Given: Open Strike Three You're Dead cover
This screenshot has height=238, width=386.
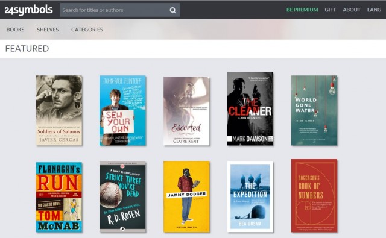Looking at the screenshot, I should pos(122,197).
